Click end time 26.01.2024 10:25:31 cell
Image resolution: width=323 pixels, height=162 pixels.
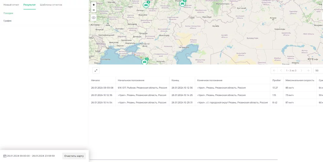(x=182, y=103)
